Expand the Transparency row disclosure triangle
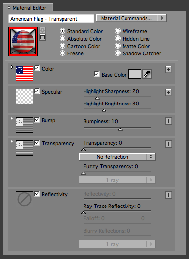The width and height of the screenshot is (189, 259). 12,142
